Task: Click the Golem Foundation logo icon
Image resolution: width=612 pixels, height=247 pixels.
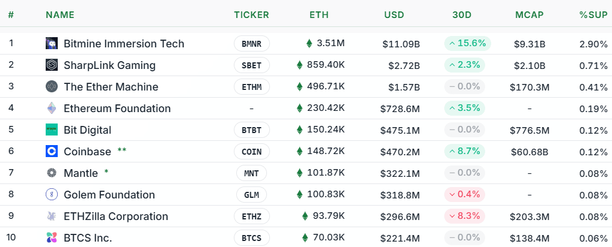Action: pos(51,195)
